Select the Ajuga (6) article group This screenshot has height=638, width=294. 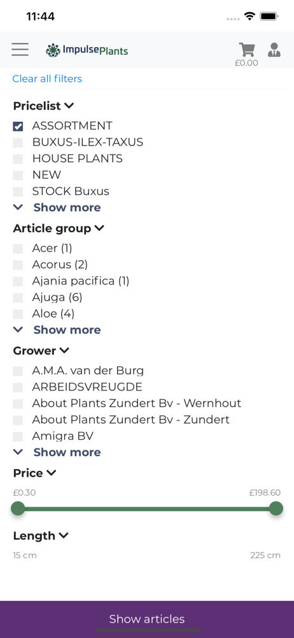[x=18, y=298]
